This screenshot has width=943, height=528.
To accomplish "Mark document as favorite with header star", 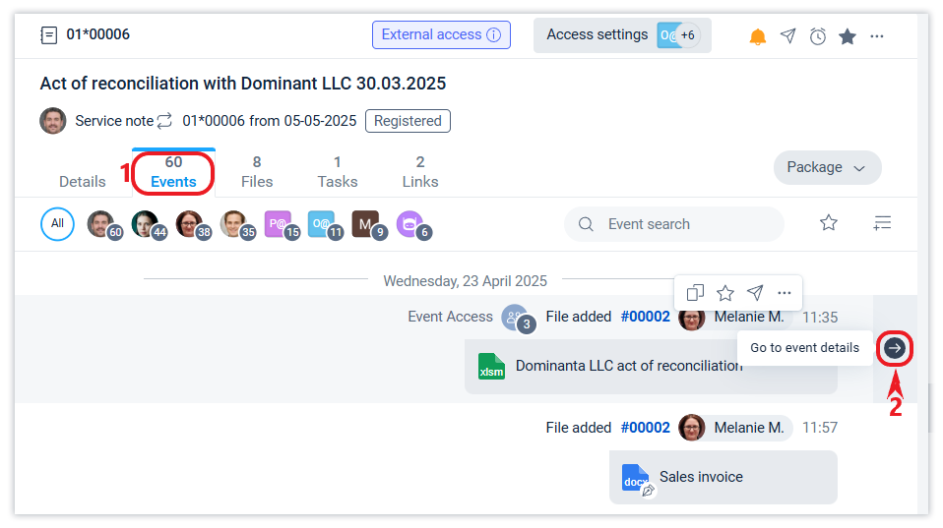I will pos(847,36).
